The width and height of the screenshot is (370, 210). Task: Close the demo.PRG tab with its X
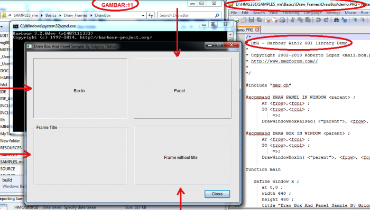(x=257, y=30)
